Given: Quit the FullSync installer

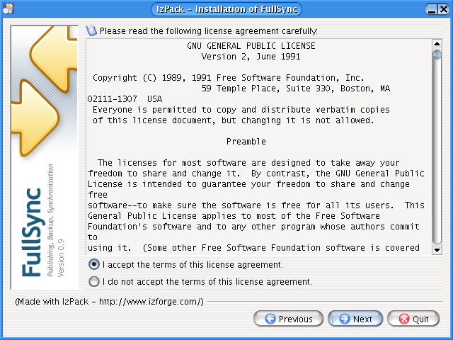Looking at the screenshot, I should tap(413, 319).
